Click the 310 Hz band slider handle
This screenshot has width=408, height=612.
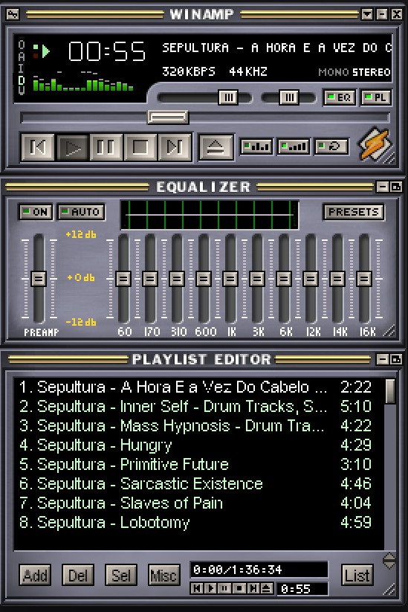pyautogui.click(x=177, y=279)
